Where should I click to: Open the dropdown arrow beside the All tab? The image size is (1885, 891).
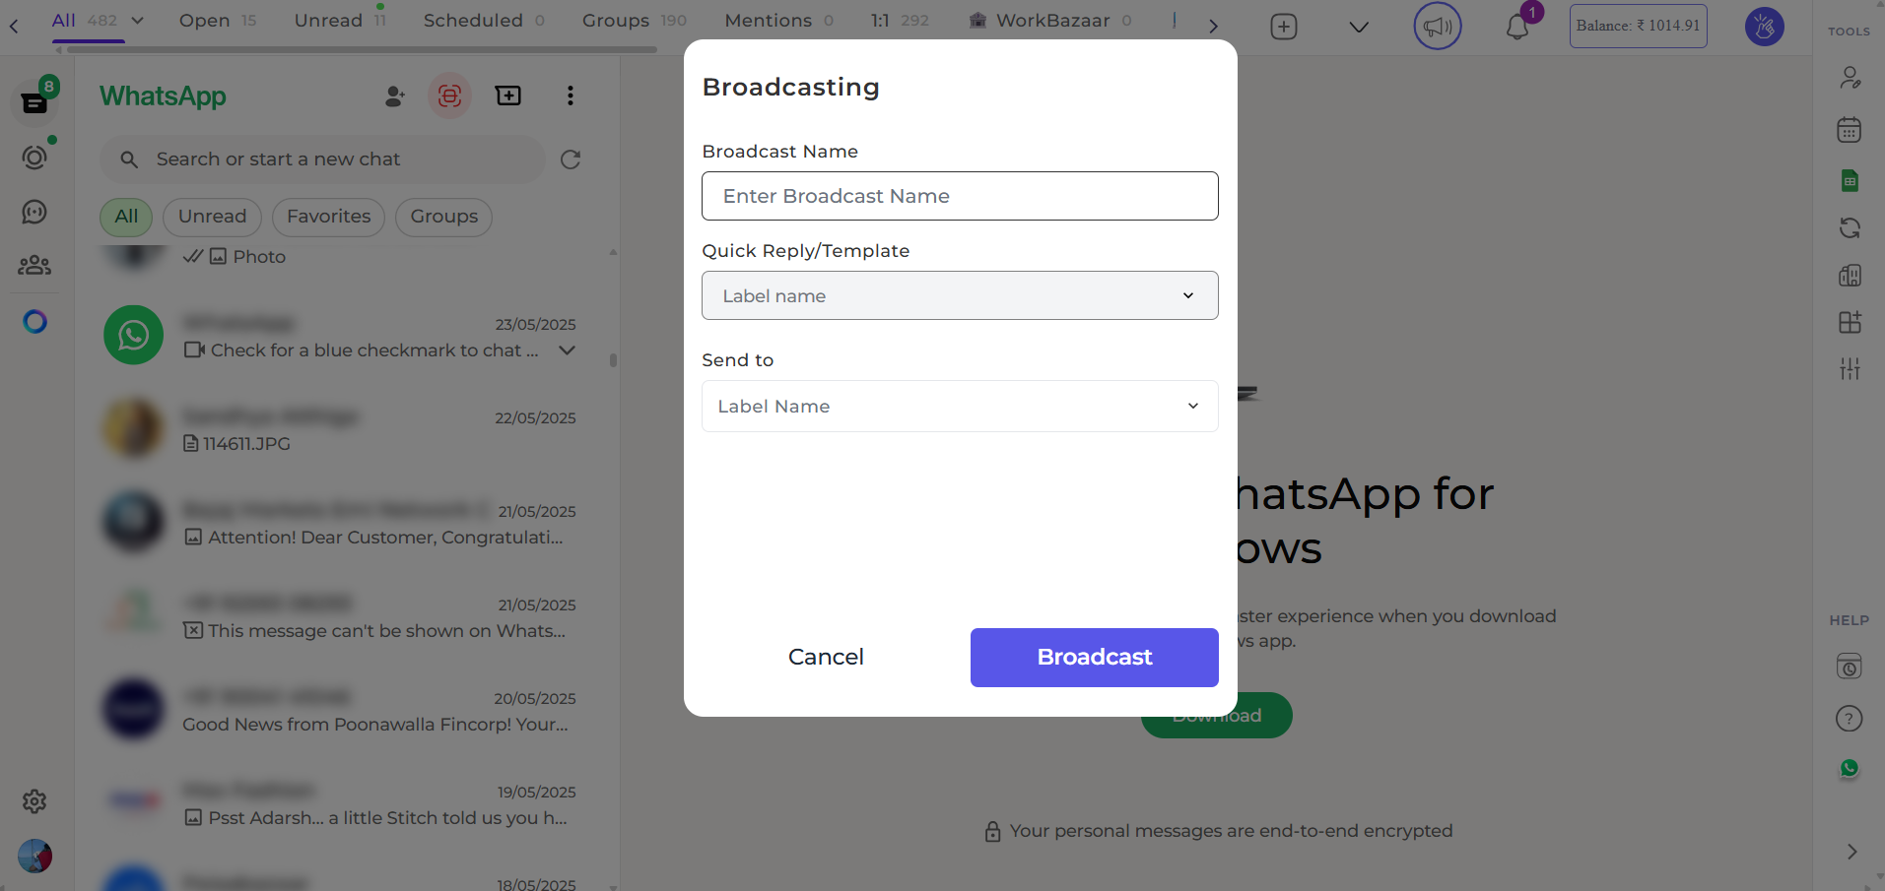coord(136,20)
